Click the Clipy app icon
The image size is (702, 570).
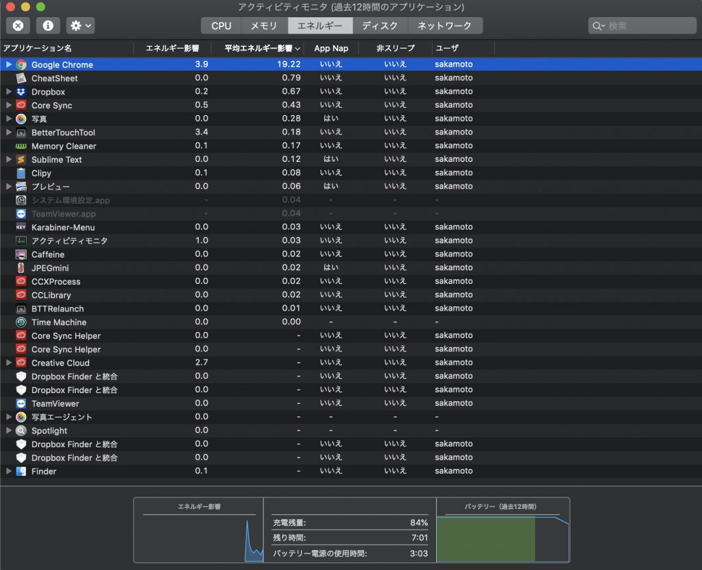pos(21,173)
